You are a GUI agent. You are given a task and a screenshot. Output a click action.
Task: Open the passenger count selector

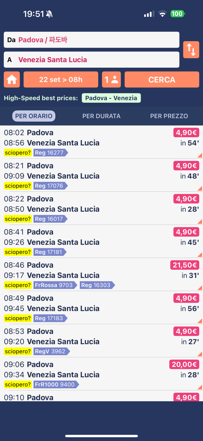[x=111, y=80]
